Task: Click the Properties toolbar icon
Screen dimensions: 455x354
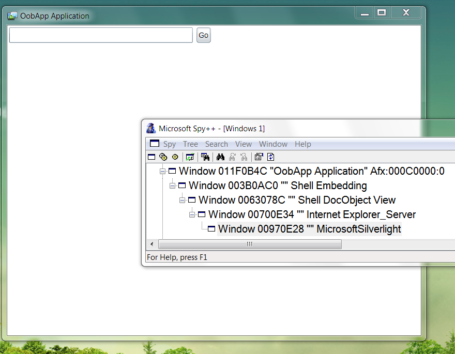Action: click(259, 157)
